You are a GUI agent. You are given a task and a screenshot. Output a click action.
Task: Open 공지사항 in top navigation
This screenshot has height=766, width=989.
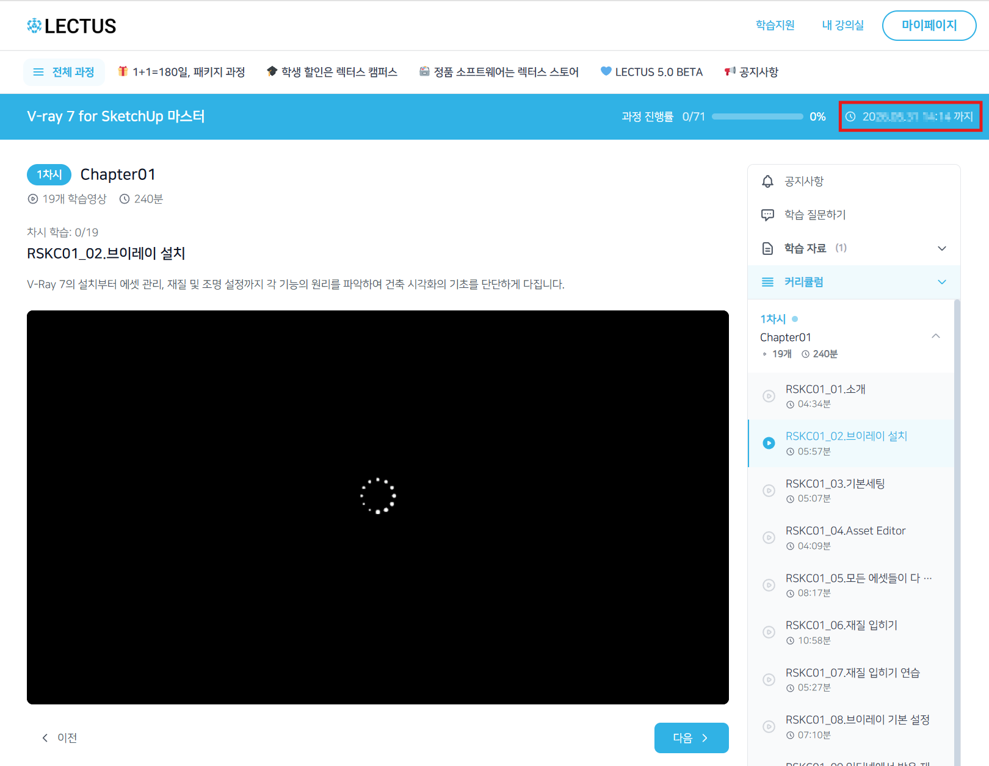pyautogui.click(x=752, y=72)
